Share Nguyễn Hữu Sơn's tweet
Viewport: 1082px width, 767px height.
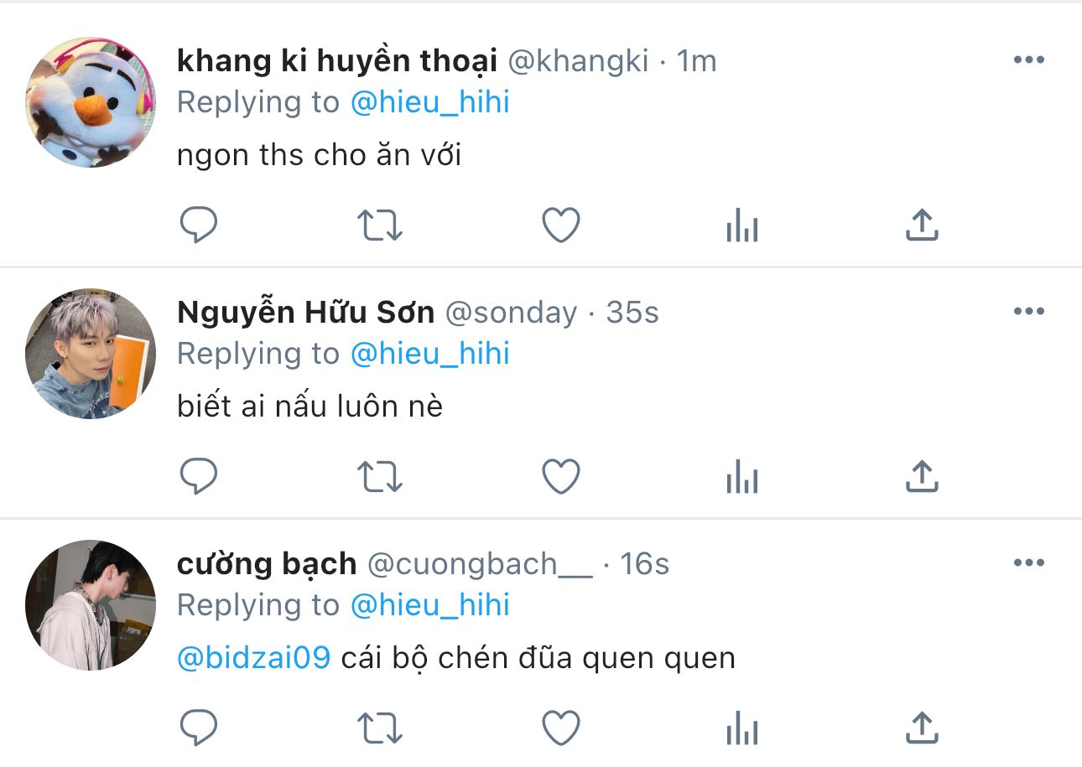pyautogui.click(x=921, y=476)
